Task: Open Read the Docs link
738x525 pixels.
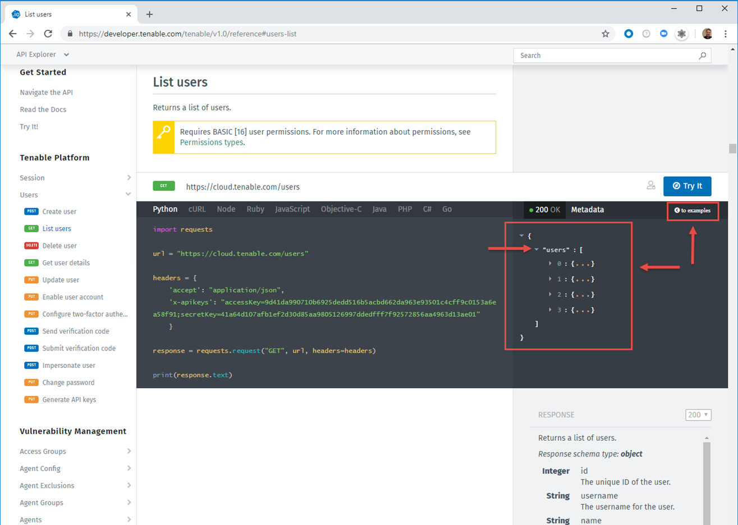Action: 43,109
